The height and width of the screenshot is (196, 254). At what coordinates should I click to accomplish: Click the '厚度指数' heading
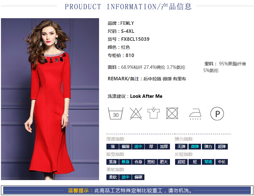[115, 139]
